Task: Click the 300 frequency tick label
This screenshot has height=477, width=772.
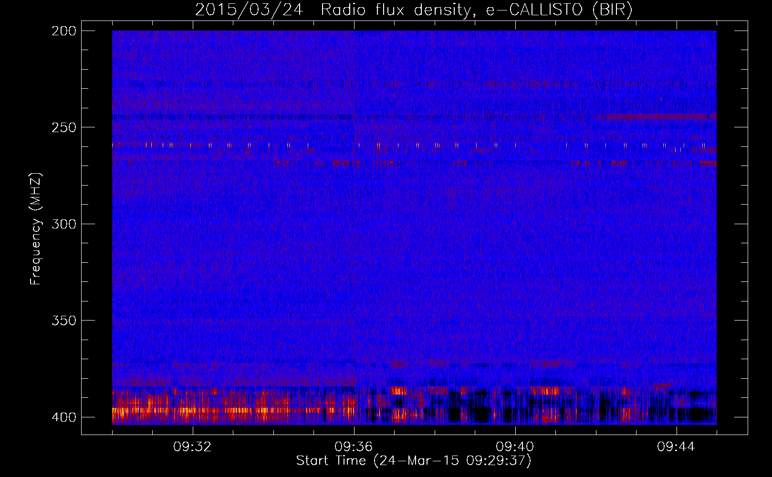Action: [63, 224]
